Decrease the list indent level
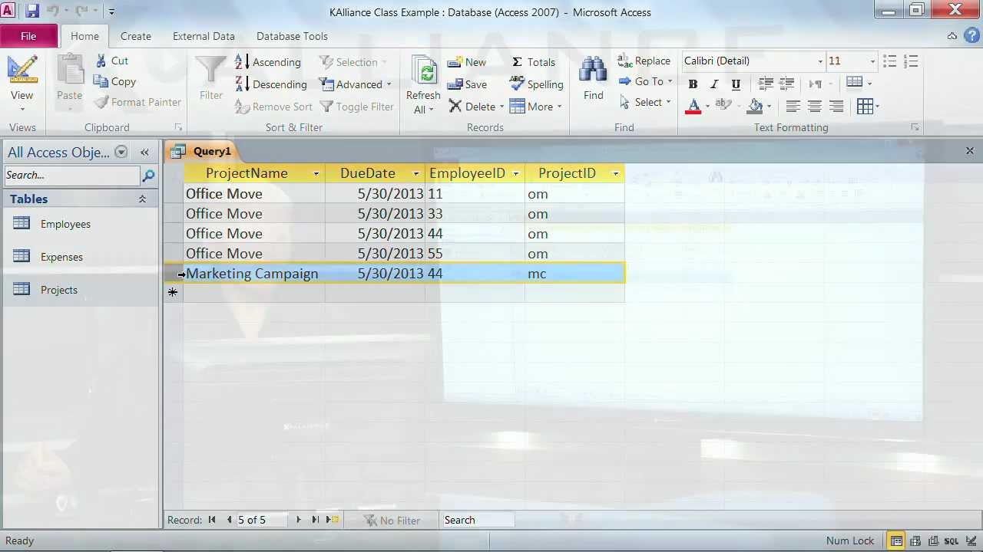This screenshot has width=983, height=552. (766, 84)
